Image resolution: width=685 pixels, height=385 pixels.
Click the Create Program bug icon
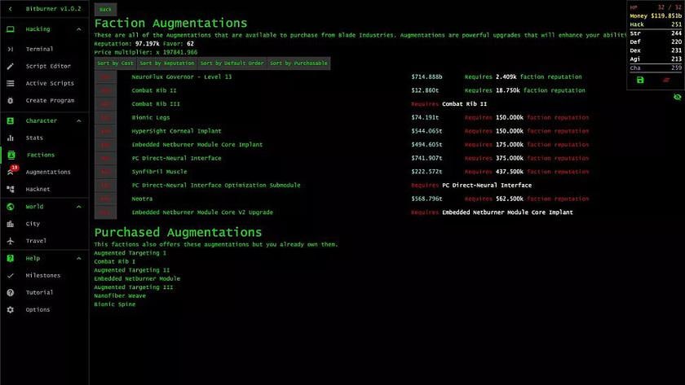11,100
